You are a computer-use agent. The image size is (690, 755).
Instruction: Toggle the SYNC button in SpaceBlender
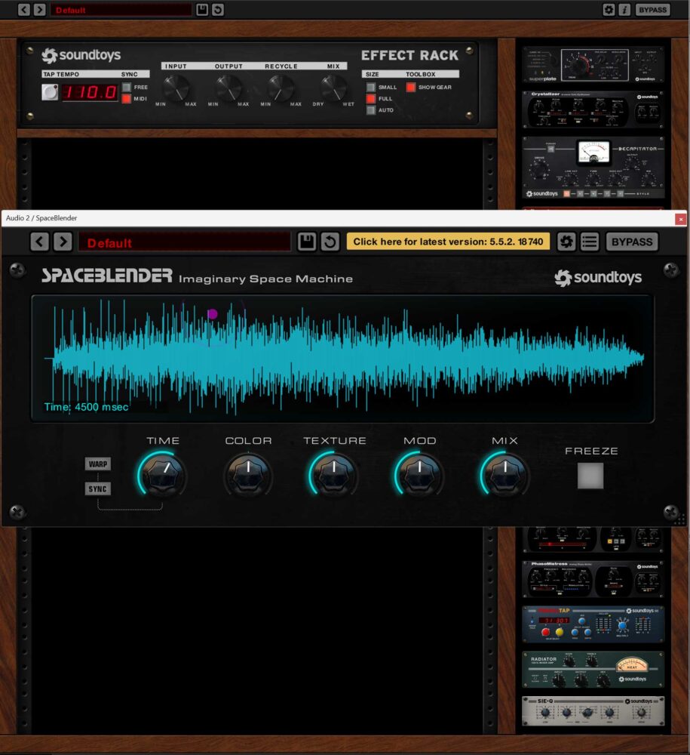tap(98, 489)
